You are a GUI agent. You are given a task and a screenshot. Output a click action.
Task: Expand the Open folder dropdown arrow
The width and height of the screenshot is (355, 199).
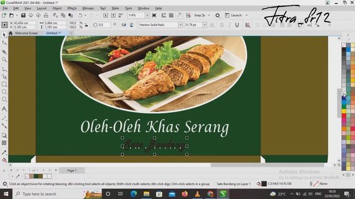[x=17, y=15]
